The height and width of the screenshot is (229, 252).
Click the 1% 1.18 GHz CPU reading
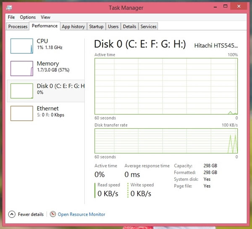(50, 47)
